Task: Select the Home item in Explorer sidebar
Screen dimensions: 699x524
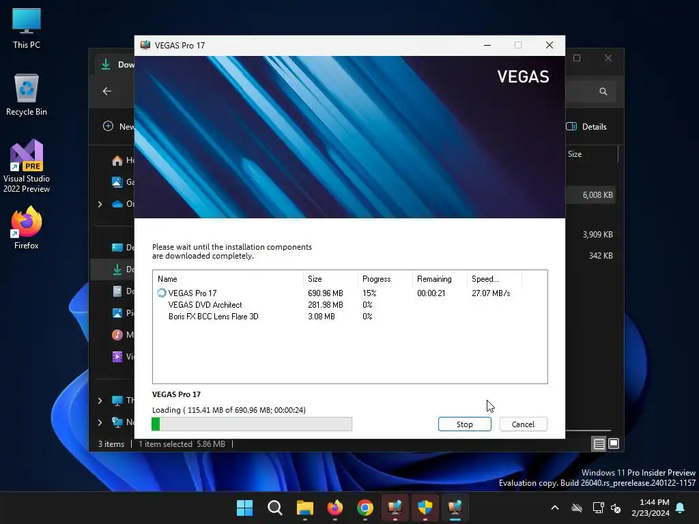Action: (x=123, y=160)
